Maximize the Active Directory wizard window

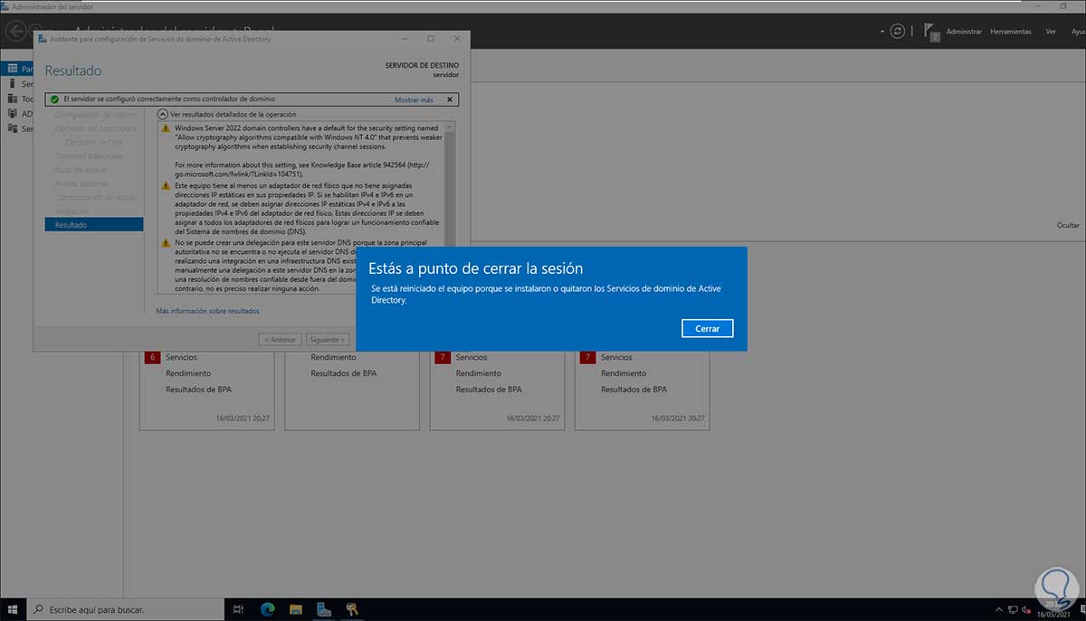430,39
